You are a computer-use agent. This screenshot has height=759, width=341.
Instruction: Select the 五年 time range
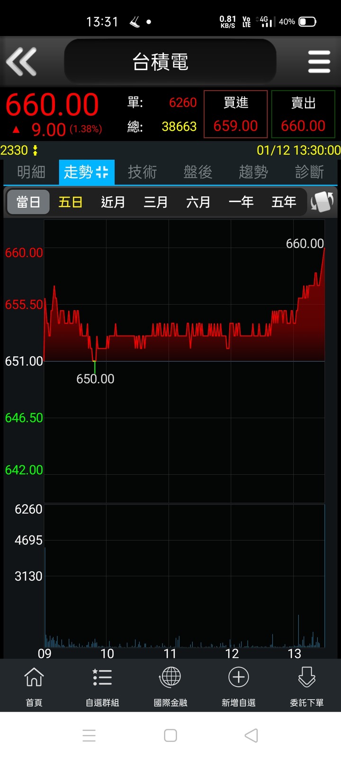point(284,202)
